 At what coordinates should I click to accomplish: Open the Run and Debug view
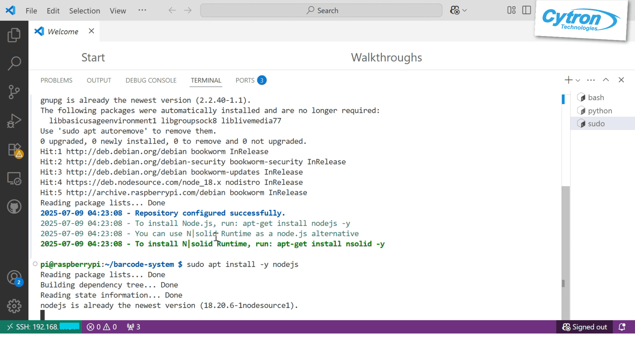(x=14, y=121)
